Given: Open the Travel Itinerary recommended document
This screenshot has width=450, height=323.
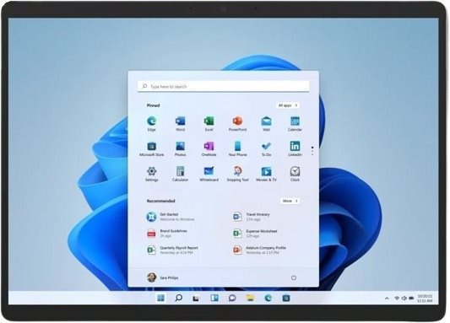Looking at the screenshot, I should (252, 217).
